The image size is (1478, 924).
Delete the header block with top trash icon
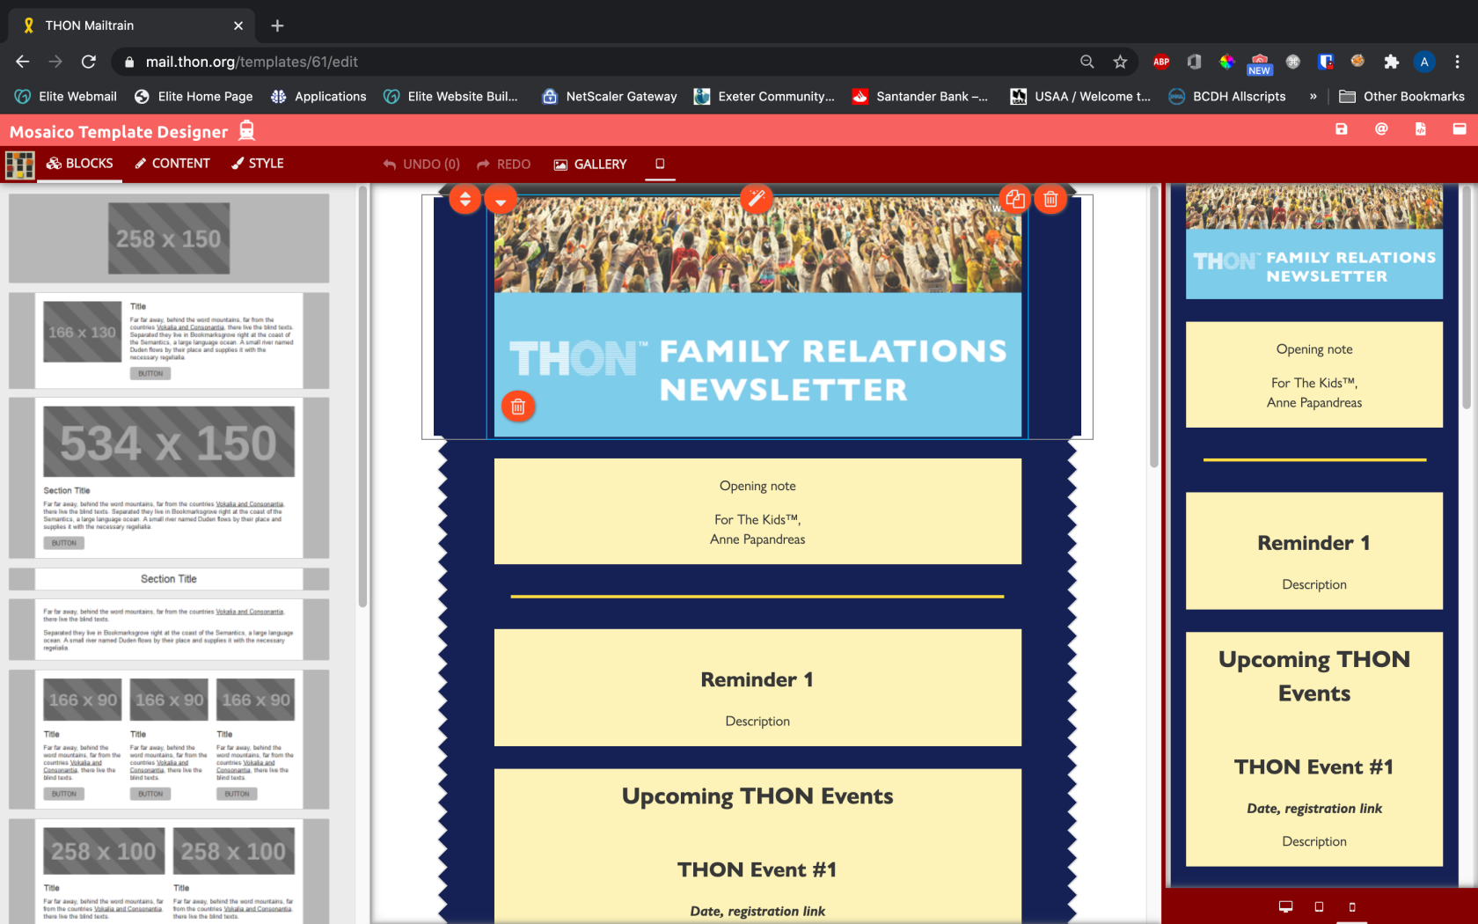point(1050,199)
